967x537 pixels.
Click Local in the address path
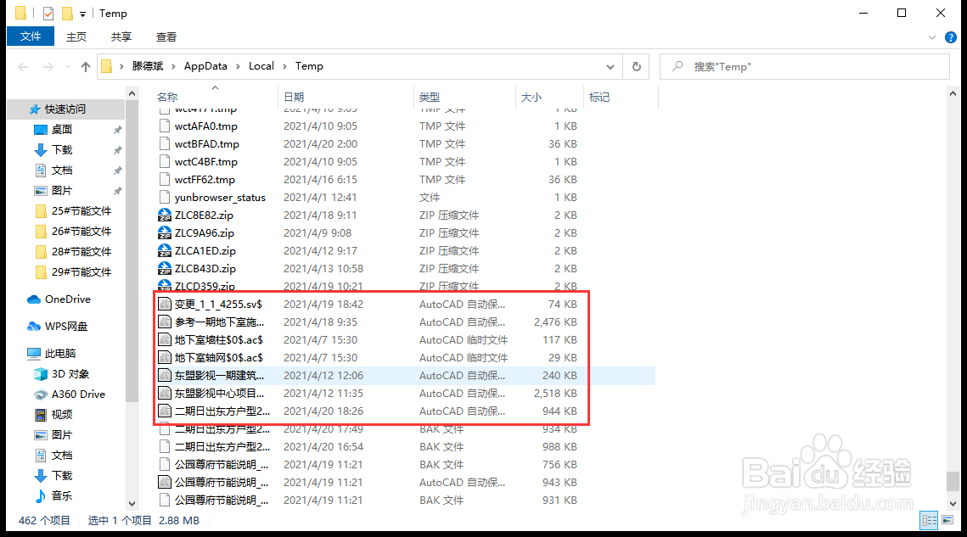261,66
